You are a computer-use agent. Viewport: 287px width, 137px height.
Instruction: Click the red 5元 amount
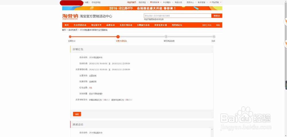pos(91,88)
